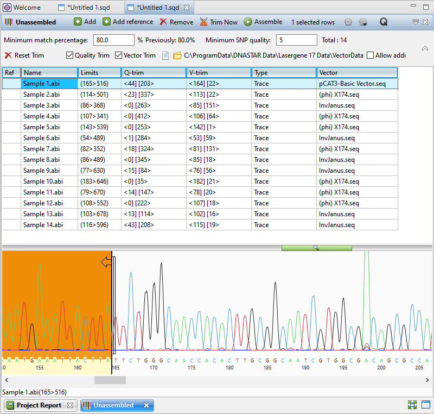Open the vector data folder icon
The width and height of the screenshot is (434, 414).
tap(177, 55)
